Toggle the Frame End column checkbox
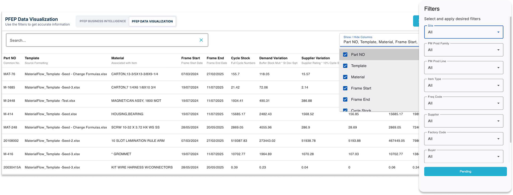Viewport: 513px width, 195px height. (345, 99)
